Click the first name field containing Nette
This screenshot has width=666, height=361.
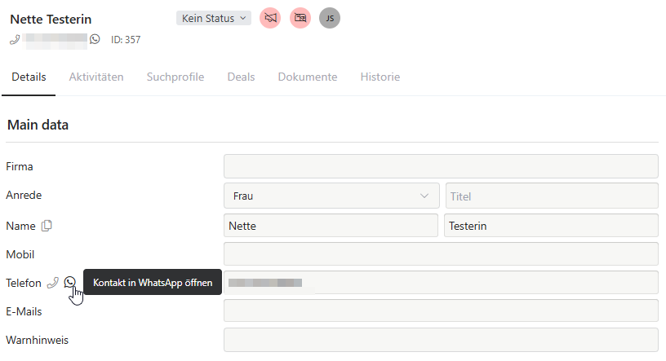click(331, 226)
